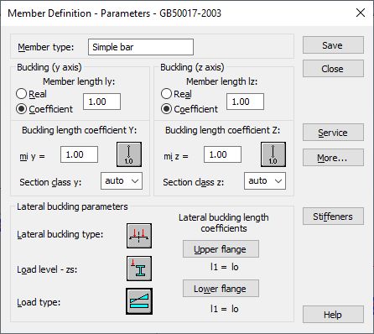374x334 pixels.
Task: Expand the Section class z dropdown
Action: (265, 181)
